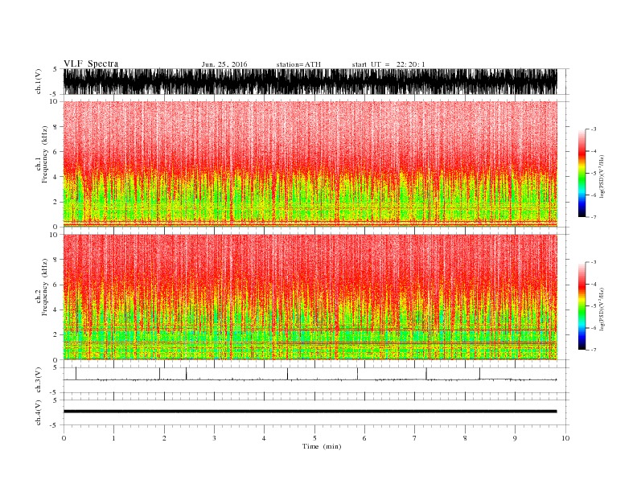Click the ch.3 spike near 2.5 minutes
The image size is (637, 492).
pos(186,374)
